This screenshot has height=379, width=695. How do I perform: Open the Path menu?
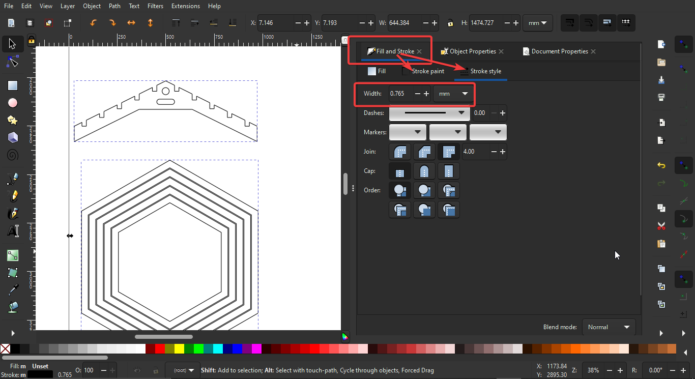tap(114, 6)
